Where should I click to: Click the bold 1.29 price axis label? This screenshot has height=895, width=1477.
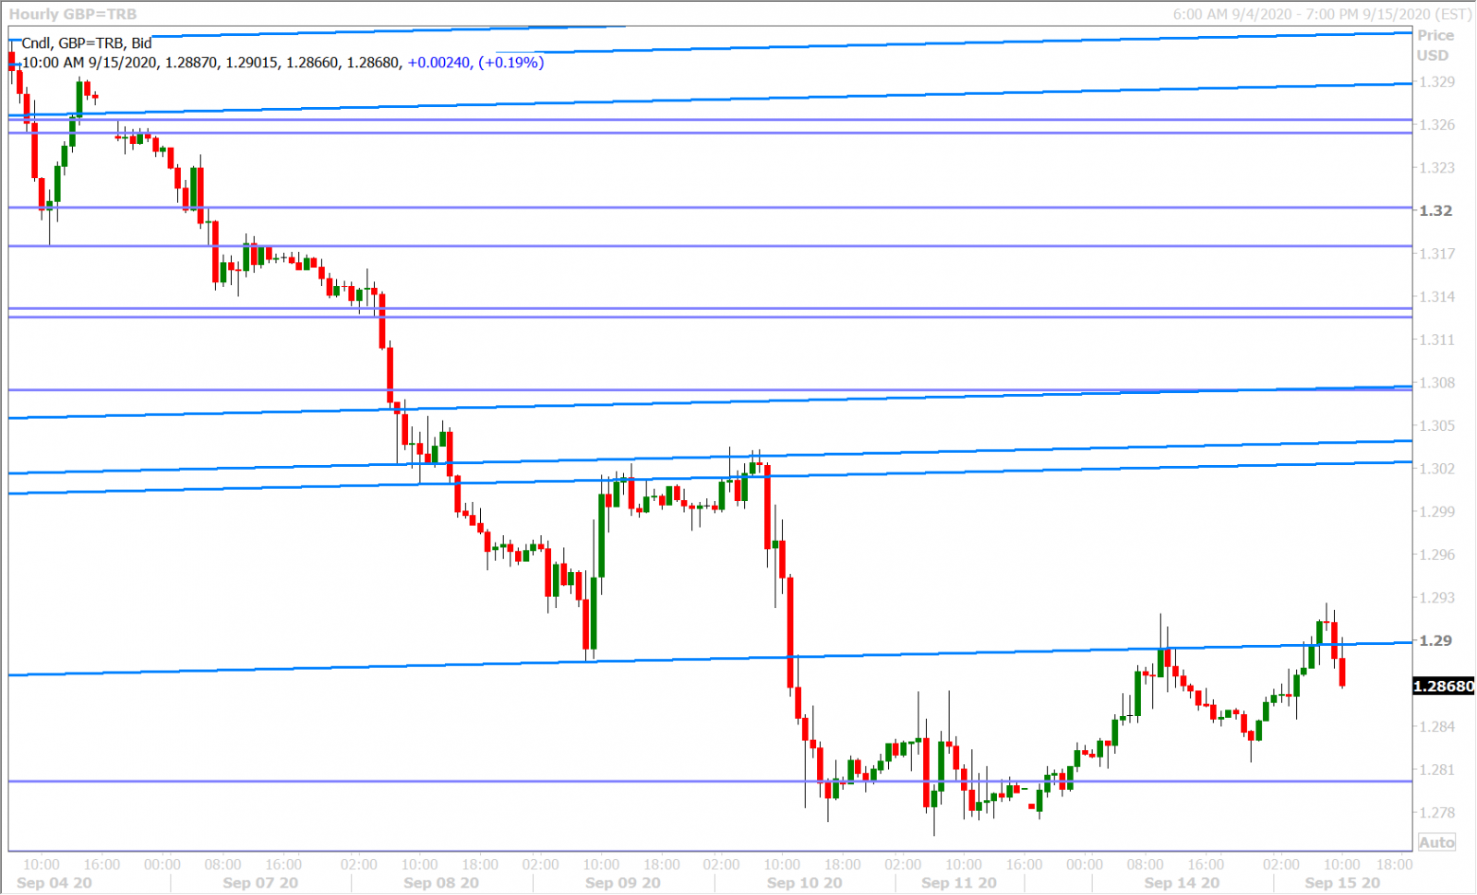[1435, 640]
